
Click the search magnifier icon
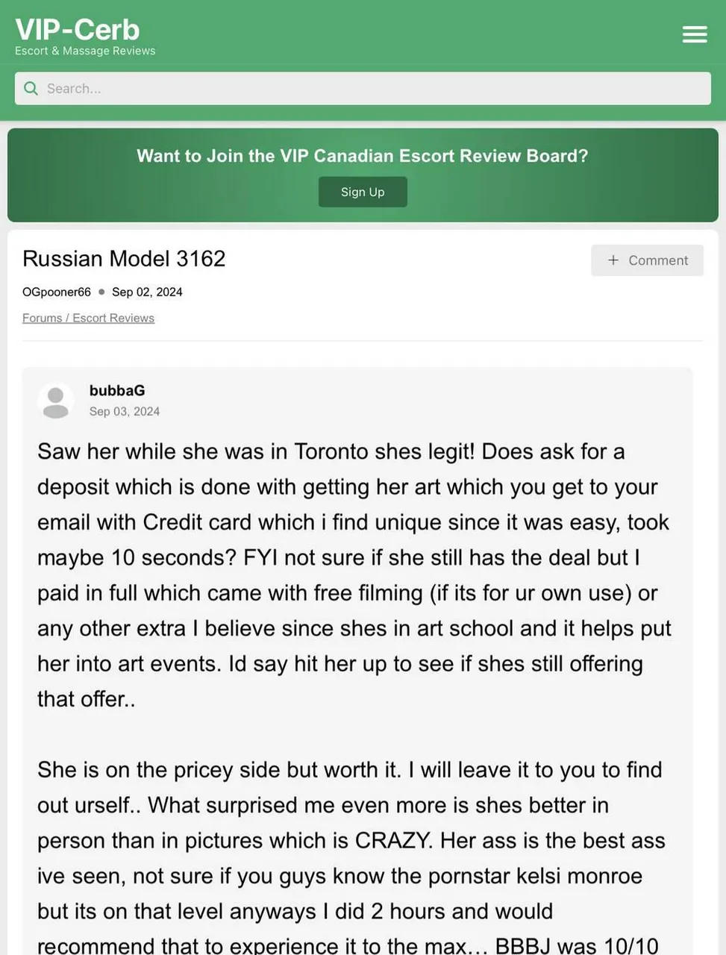pos(31,88)
